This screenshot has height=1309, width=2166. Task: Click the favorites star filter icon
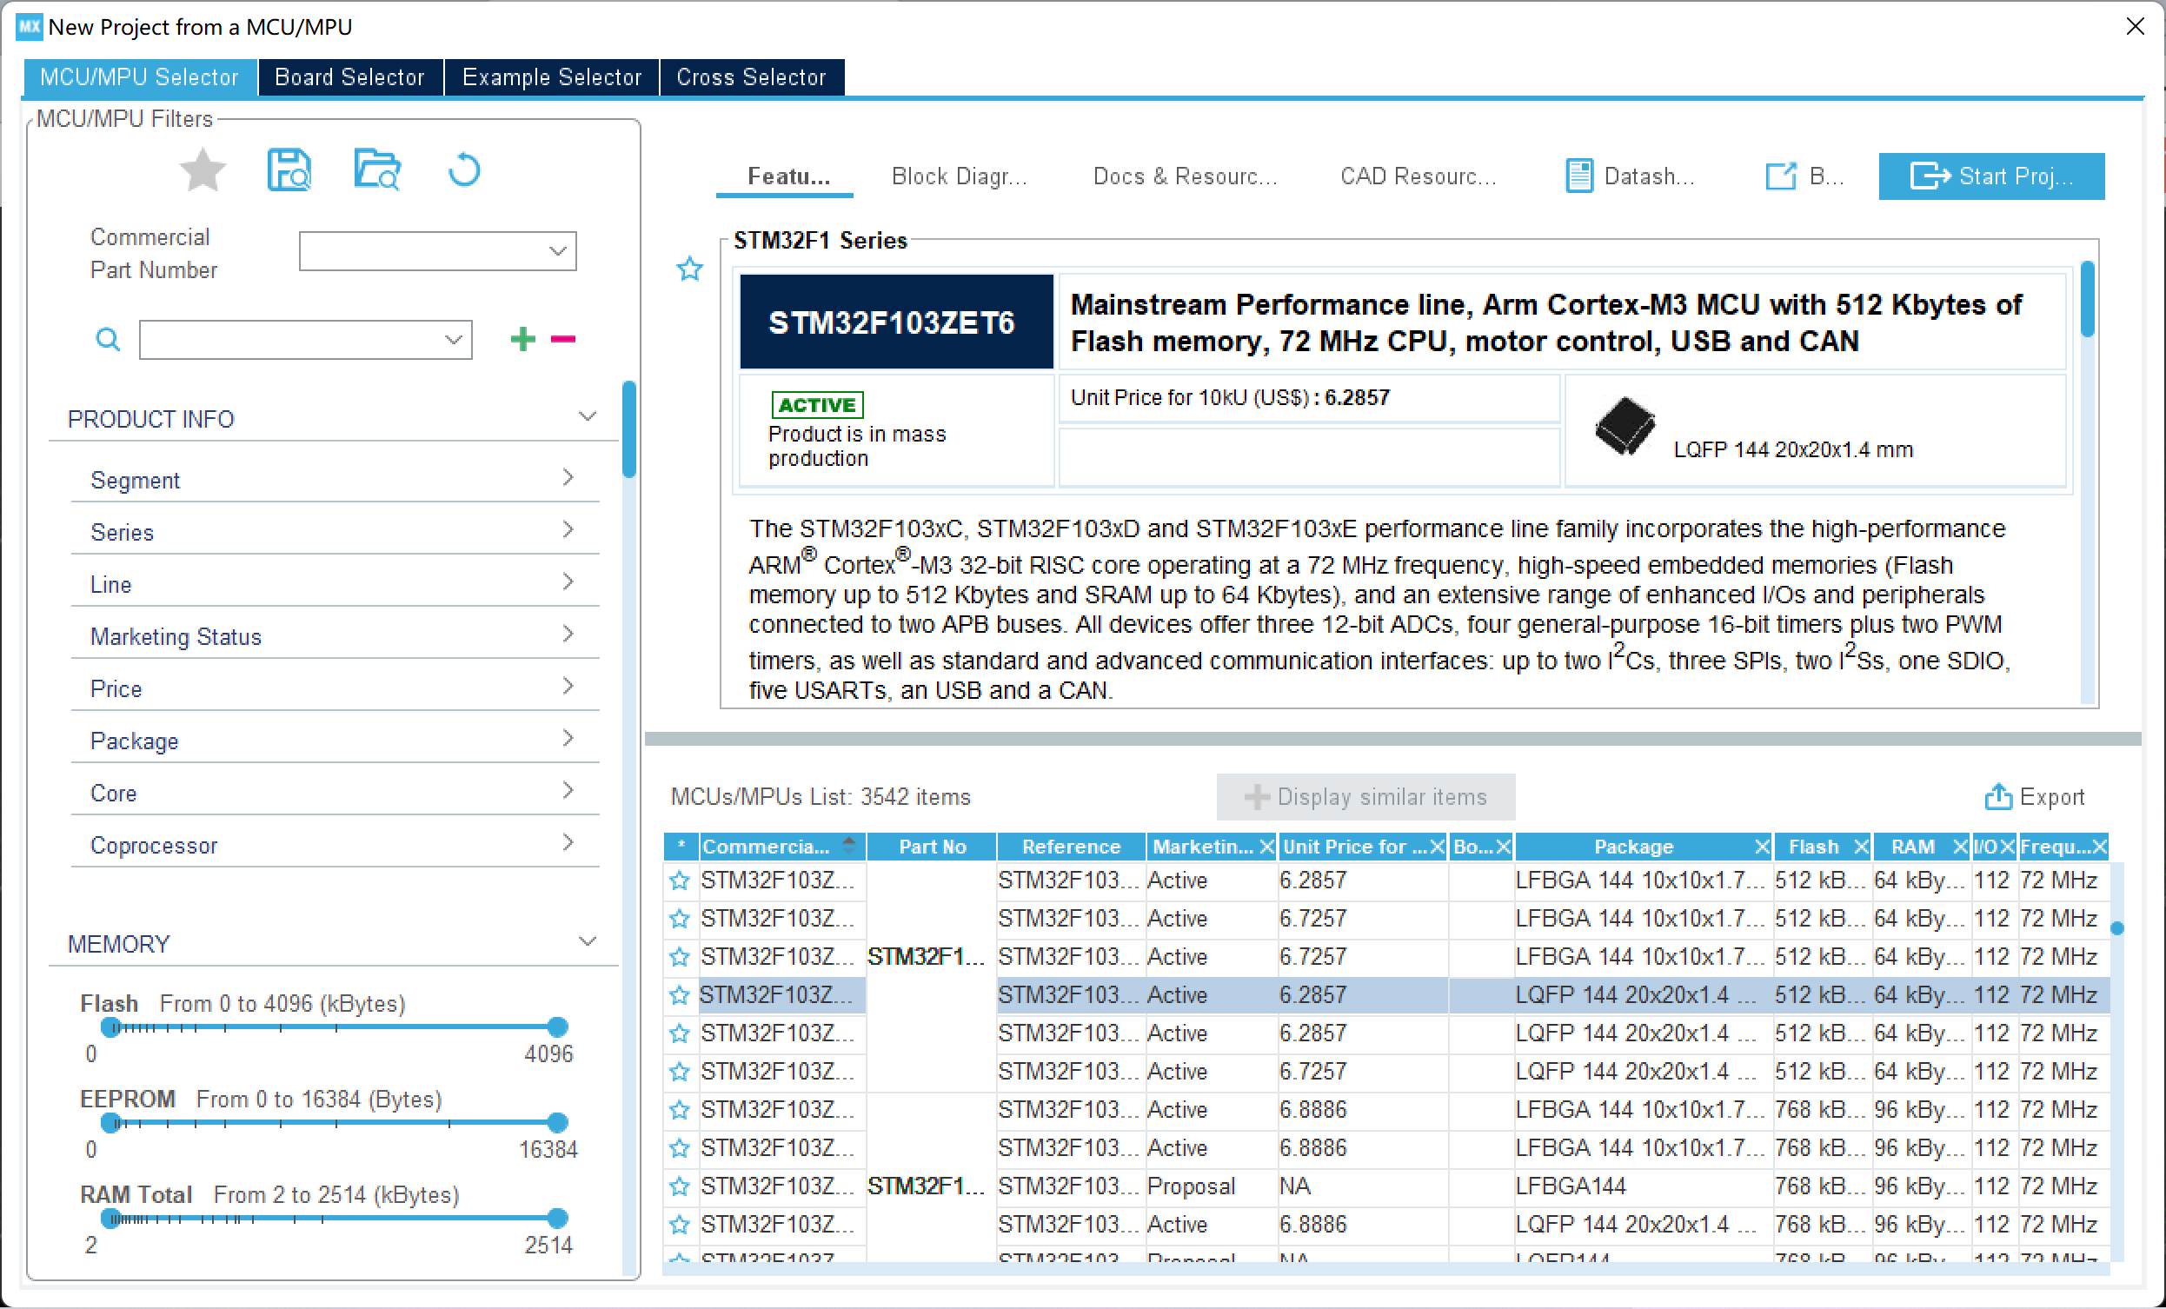coord(203,170)
